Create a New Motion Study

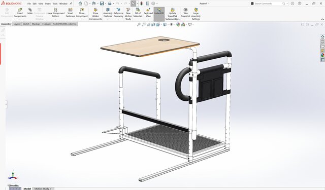click(128, 14)
